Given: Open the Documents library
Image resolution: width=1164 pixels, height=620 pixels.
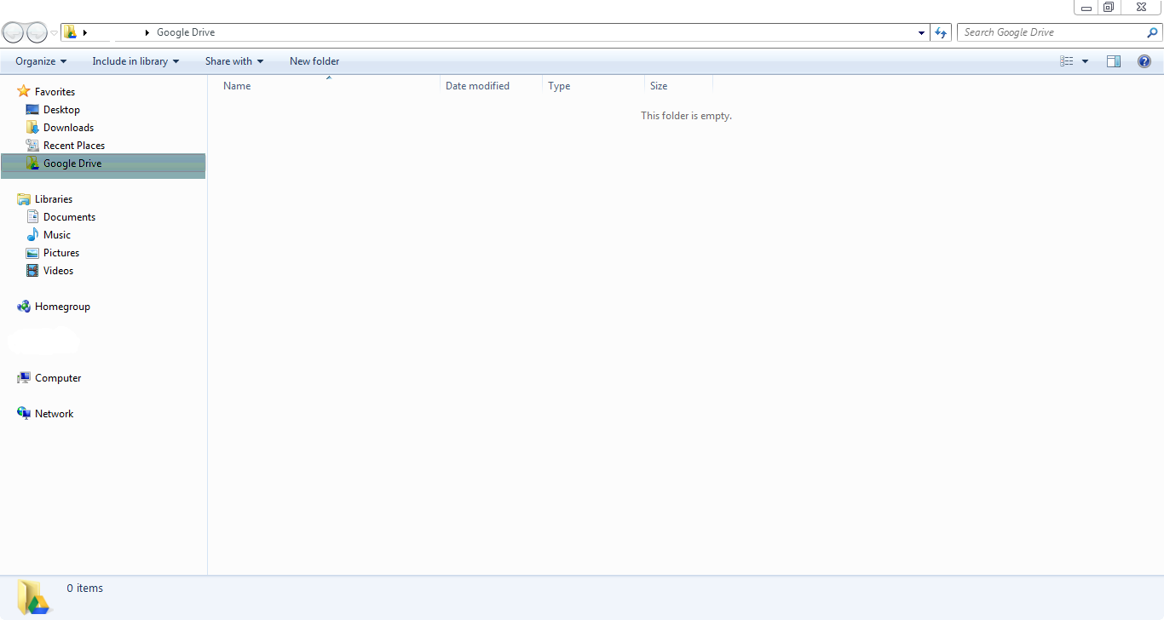Looking at the screenshot, I should point(69,217).
